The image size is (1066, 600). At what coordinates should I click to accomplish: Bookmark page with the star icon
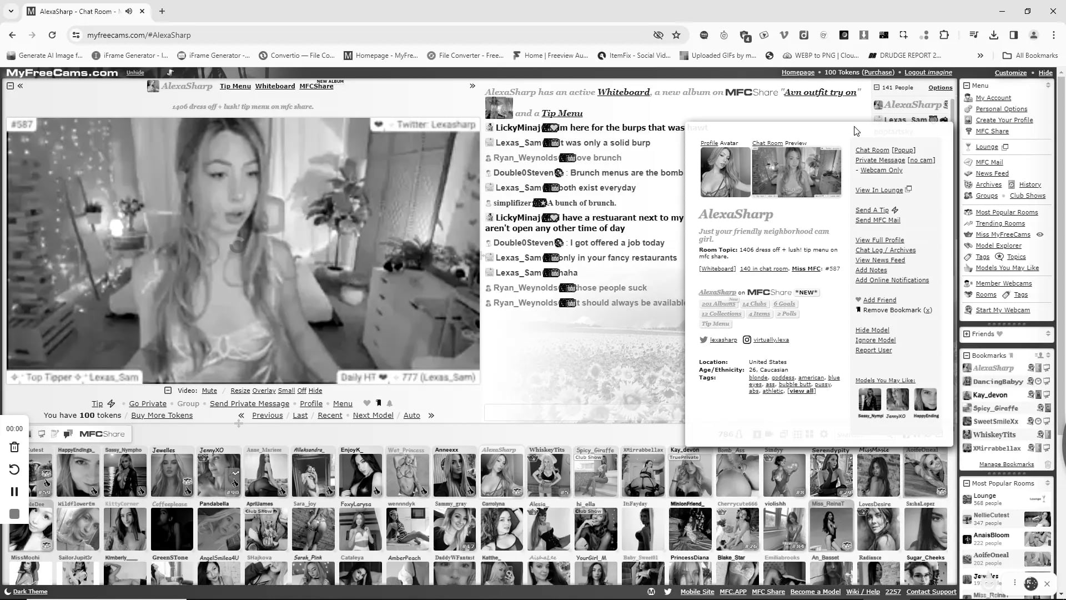click(x=676, y=35)
